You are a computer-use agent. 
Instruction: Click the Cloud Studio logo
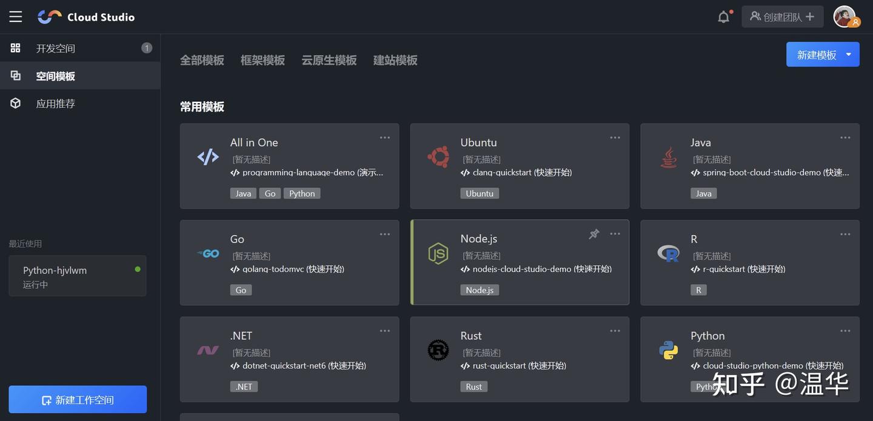pyautogui.click(x=86, y=17)
